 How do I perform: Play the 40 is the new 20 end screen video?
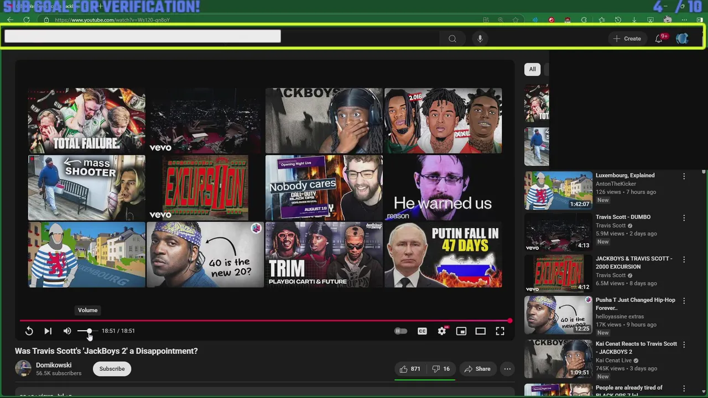[205, 254]
